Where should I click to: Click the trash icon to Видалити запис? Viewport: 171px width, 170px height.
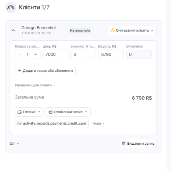coord(124,143)
